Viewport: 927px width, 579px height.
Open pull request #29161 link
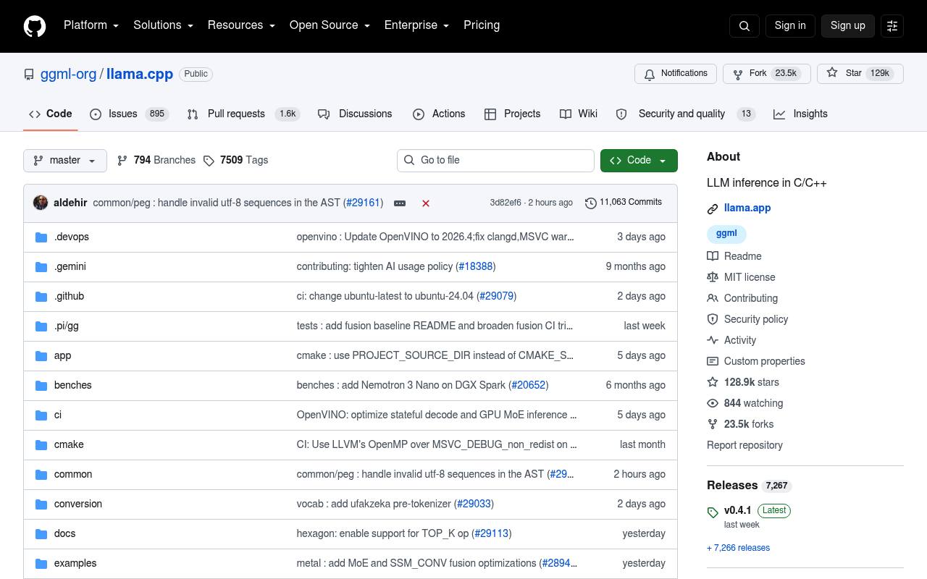coord(363,203)
